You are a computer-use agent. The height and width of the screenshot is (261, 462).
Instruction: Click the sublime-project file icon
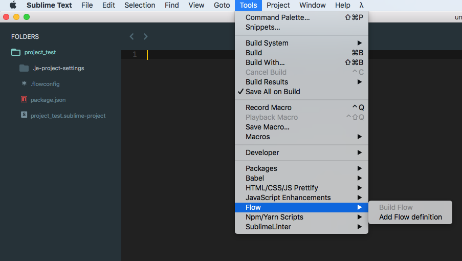[x=24, y=115]
